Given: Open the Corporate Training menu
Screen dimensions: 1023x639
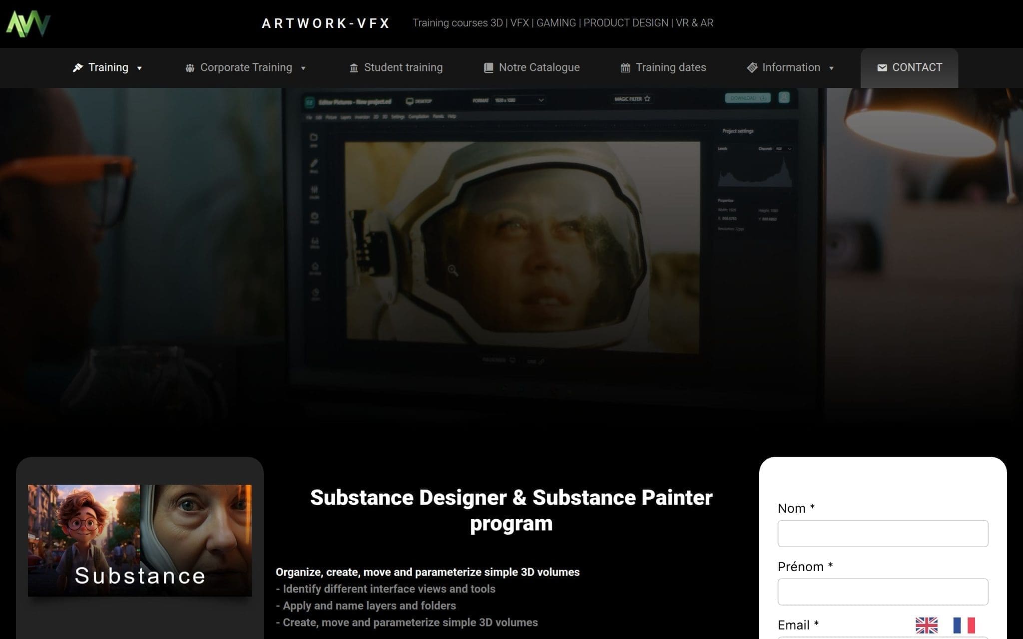Looking at the screenshot, I should click(x=245, y=67).
